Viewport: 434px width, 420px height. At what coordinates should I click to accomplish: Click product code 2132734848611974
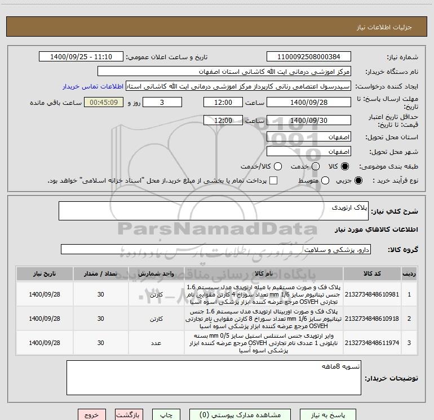click(372, 343)
